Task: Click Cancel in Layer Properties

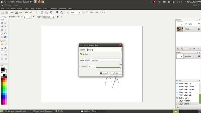Action: click(x=104, y=73)
